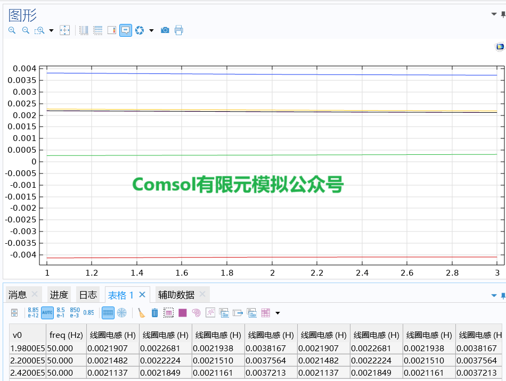Viewport: 506px width, 381px height.
Task: Toggle the highlighted annotation tooltip button
Action: (126, 30)
